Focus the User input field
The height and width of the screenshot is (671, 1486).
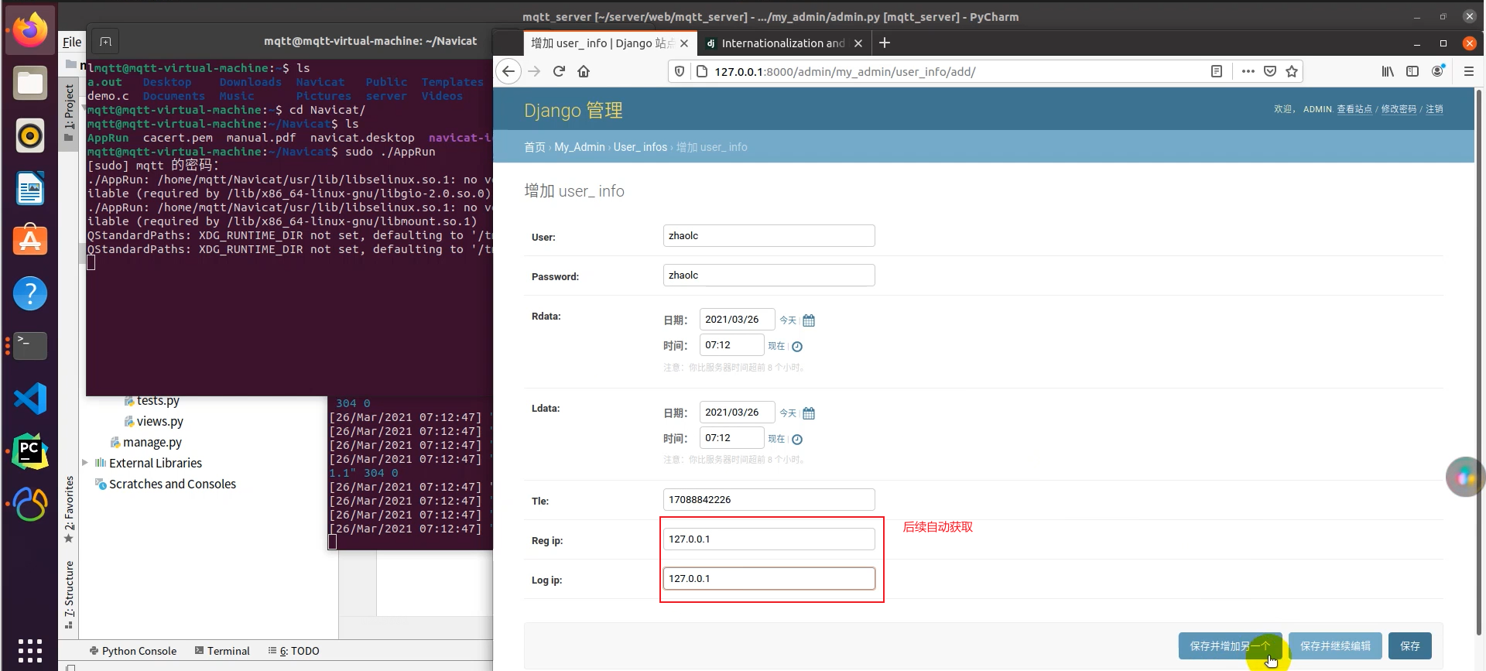click(769, 236)
